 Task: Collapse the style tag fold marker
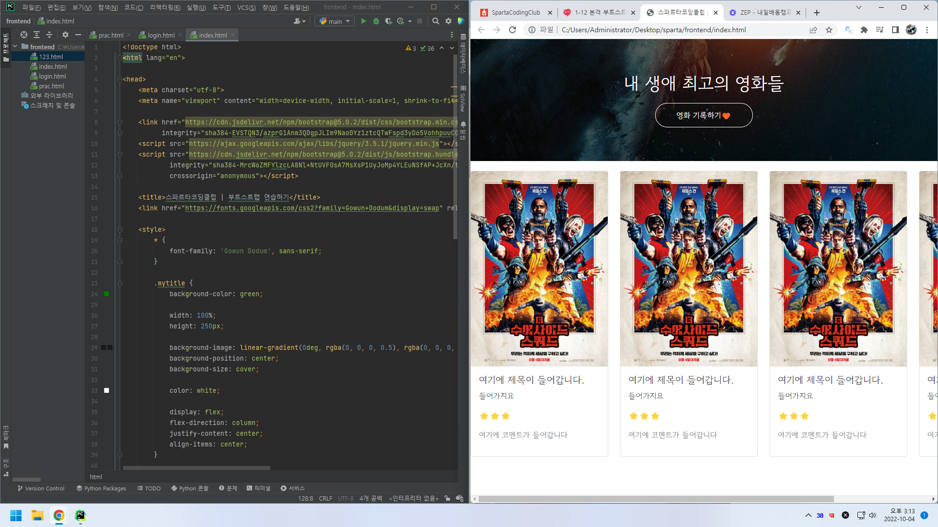[x=119, y=229]
